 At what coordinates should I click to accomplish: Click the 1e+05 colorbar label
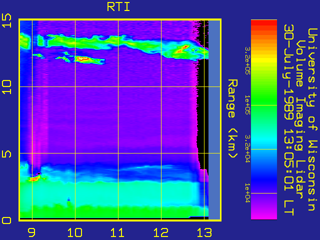pyautogui.click(x=247, y=105)
